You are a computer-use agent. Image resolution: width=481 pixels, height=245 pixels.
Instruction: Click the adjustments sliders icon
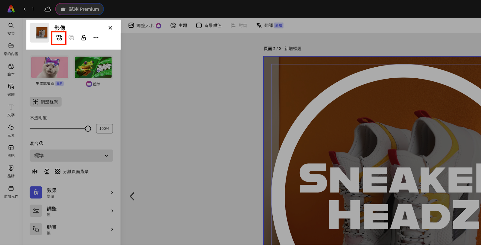click(x=36, y=211)
